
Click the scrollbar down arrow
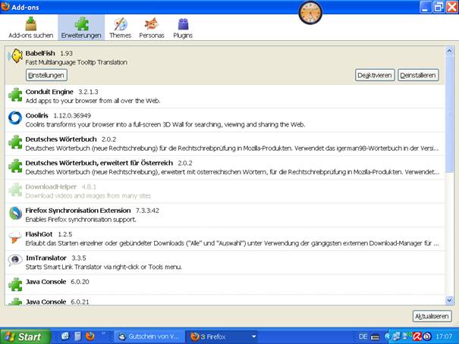tap(449, 300)
